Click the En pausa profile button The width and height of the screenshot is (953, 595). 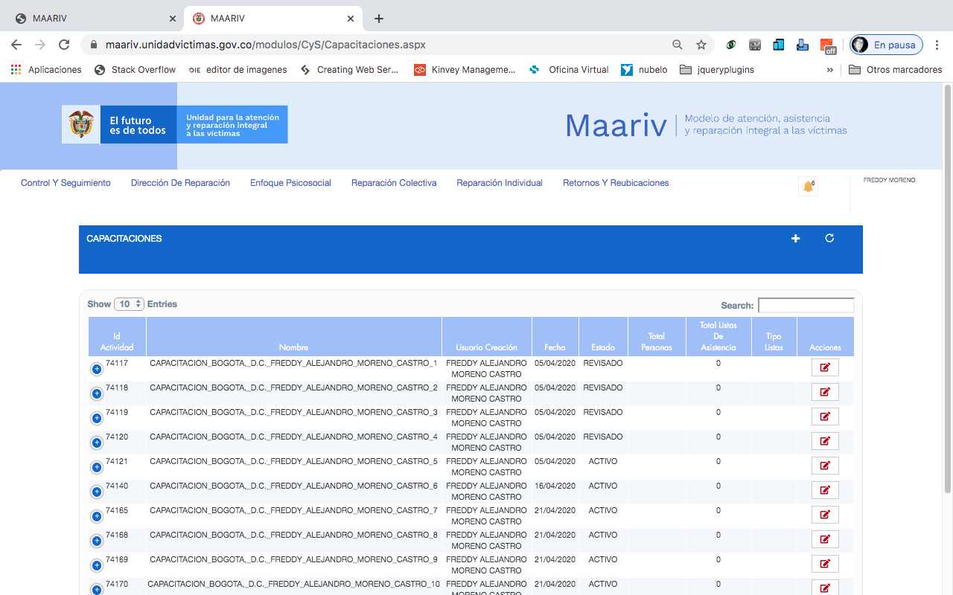coord(887,45)
